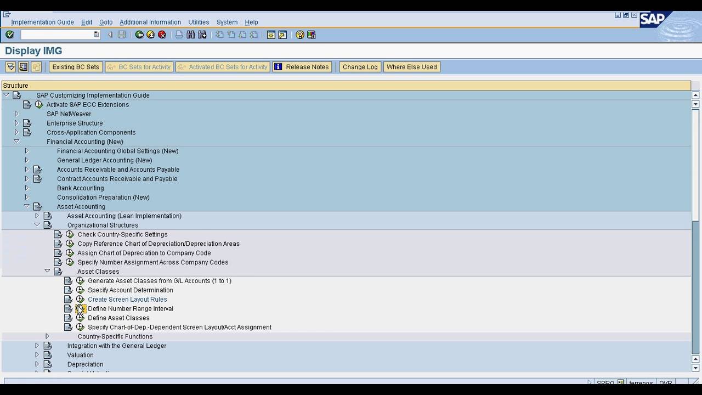Open documentation icon for Integration with the General Ledger

tap(48, 346)
